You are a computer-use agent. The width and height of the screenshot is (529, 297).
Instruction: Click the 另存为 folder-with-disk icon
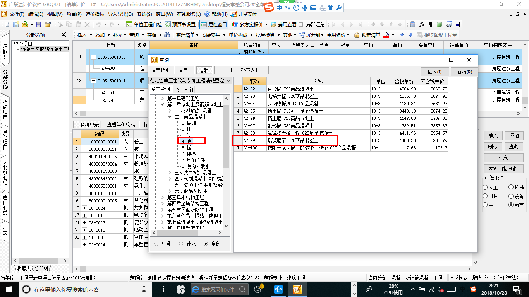(47, 24)
